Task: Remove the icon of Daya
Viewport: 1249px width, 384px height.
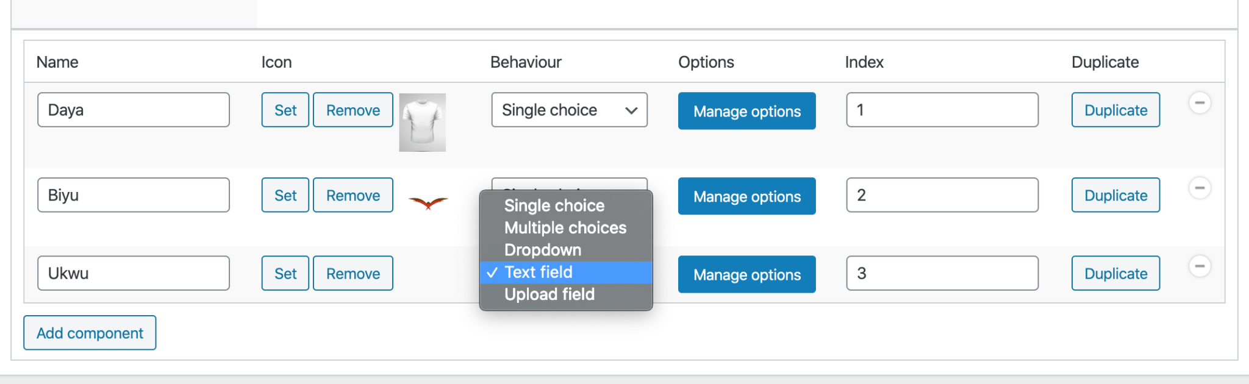Action: coord(353,110)
